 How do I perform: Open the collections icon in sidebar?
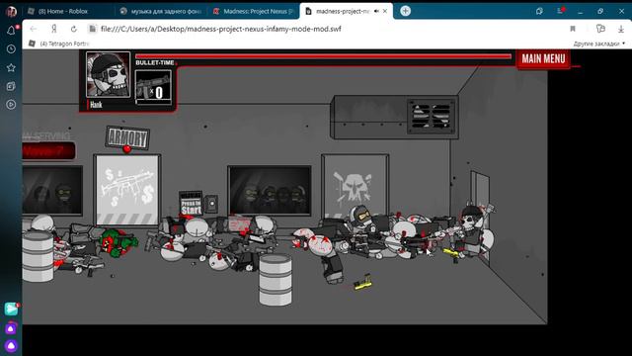11,86
